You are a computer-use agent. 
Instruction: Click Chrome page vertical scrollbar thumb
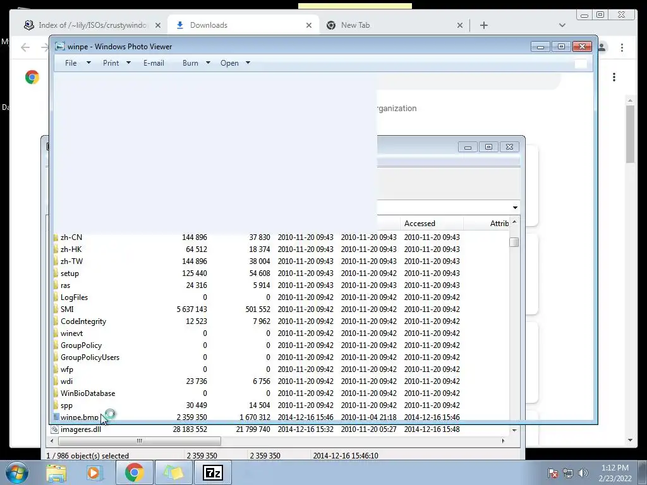point(630,134)
